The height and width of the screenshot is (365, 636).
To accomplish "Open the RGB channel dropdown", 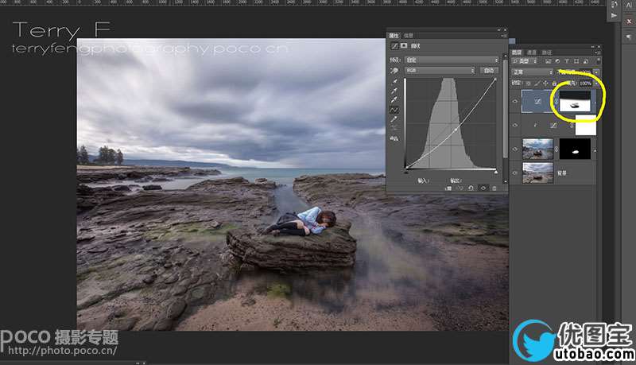I will [x=440, y=70].
